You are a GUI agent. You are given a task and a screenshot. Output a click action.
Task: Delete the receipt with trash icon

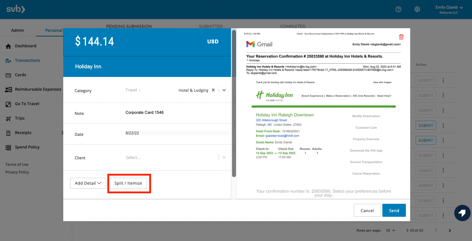[401, 37]
